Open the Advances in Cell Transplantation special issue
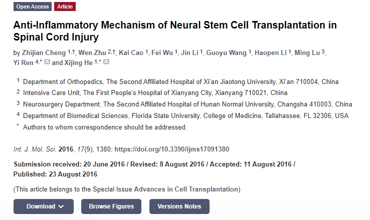 (186, 189)
